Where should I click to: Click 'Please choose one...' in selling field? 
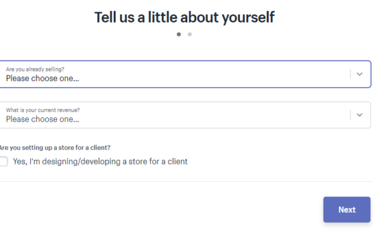click(x=42, y=78)
